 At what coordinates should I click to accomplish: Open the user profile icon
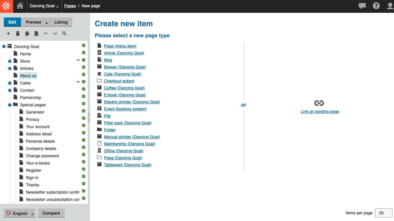390,6
